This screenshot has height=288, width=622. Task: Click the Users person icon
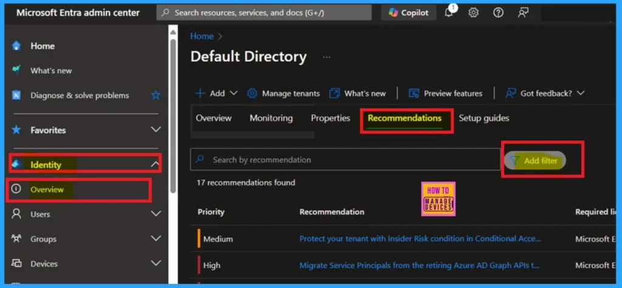16,214
